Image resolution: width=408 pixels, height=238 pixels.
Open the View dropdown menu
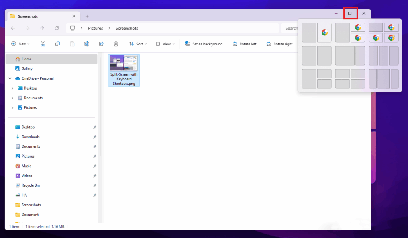pyautogui.click(x=165, y=44)
